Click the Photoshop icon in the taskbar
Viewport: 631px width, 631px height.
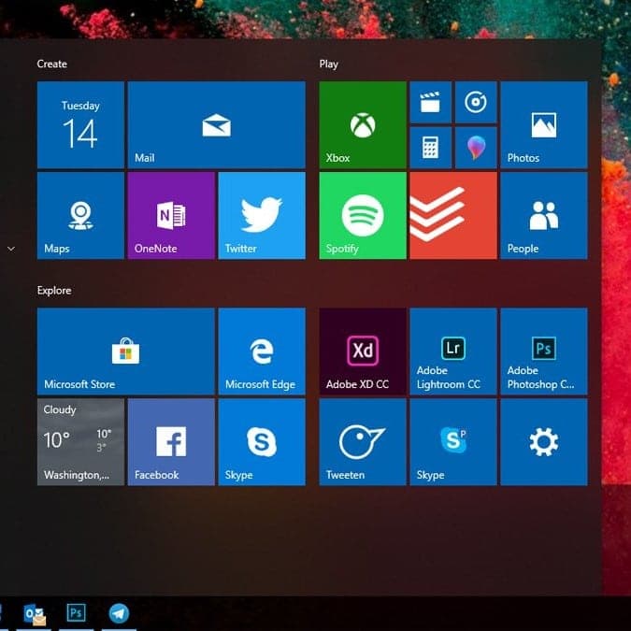76,613
